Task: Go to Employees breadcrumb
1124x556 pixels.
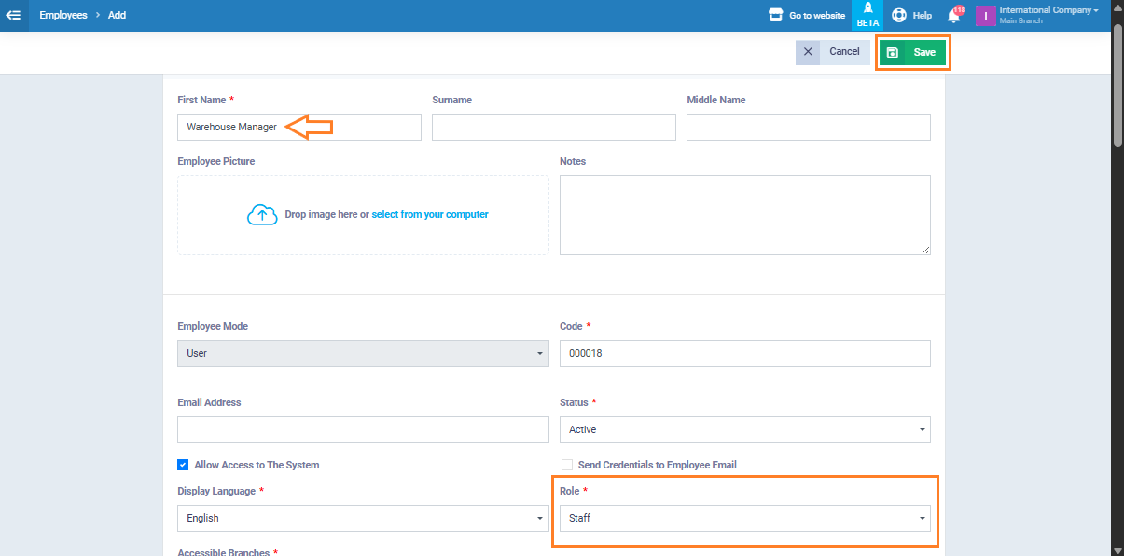Action: coord(63,15)
